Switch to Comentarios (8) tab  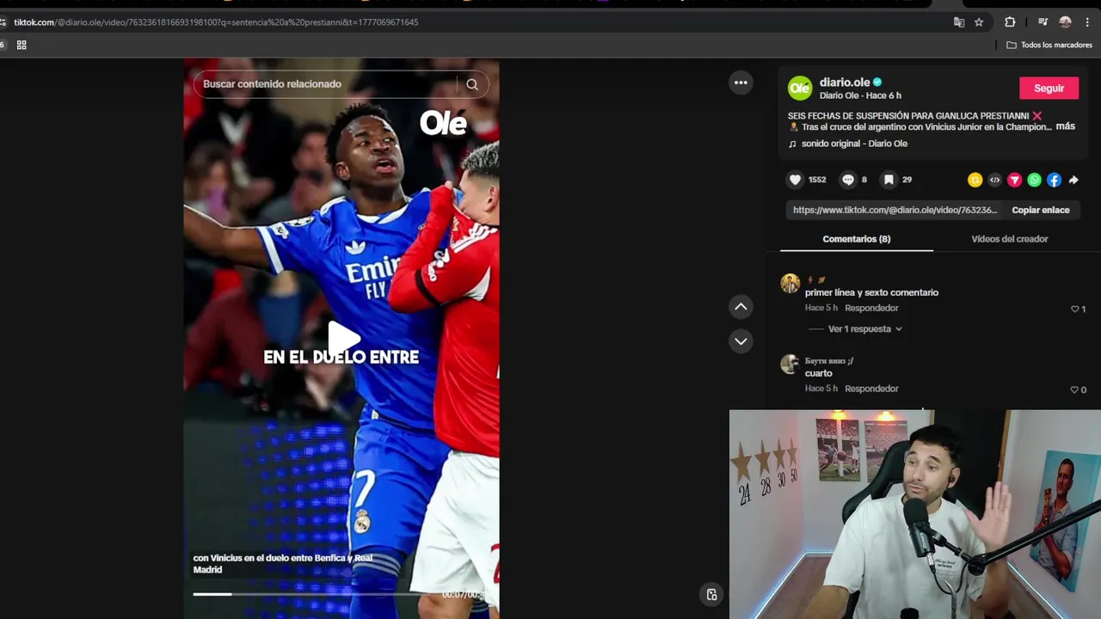pyautogui.click(x=857, y=239)
